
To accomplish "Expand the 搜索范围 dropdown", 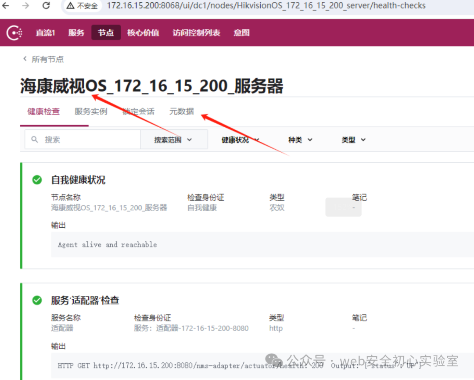I will point(174,140).
